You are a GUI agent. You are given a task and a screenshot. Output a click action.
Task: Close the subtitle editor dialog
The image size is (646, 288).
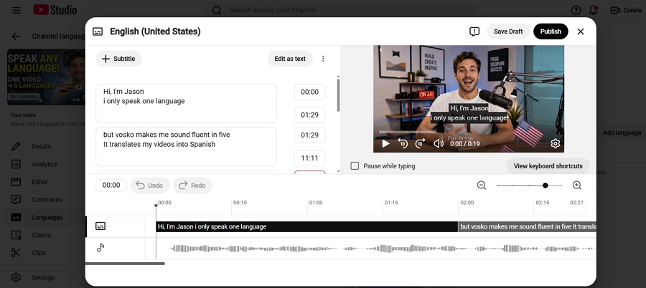point(581,32)
